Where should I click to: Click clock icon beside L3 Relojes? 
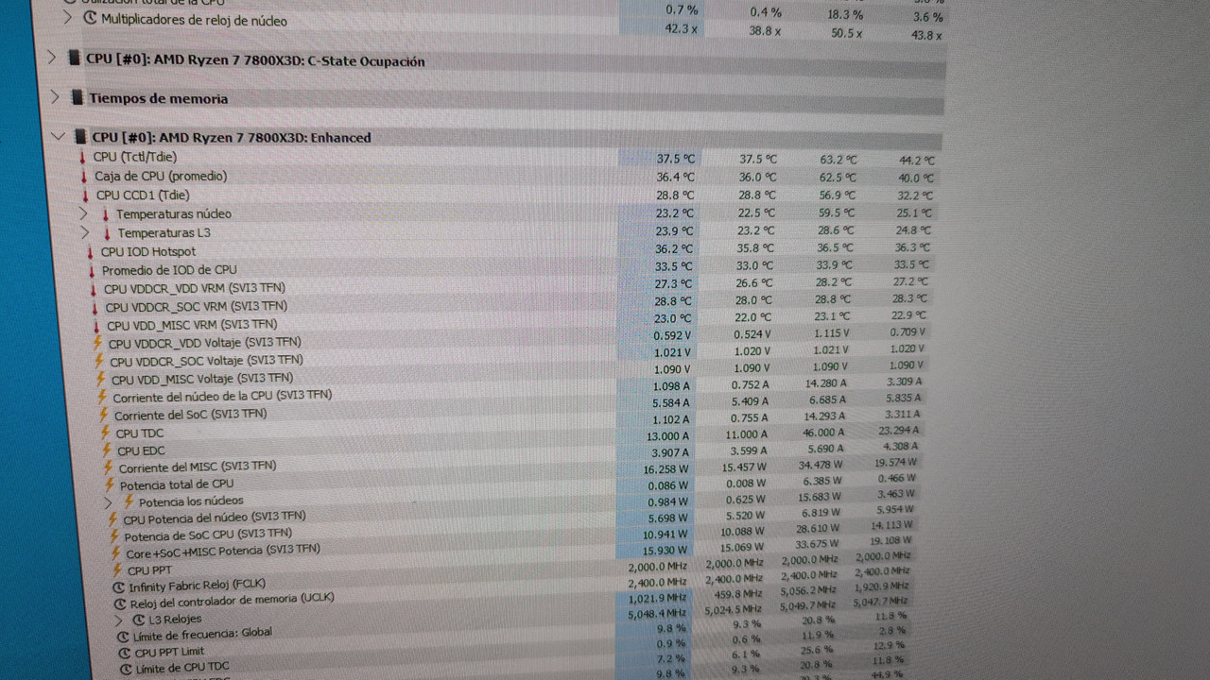139,620
